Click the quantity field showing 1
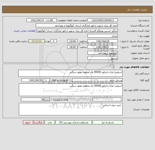 click(107, 100)
